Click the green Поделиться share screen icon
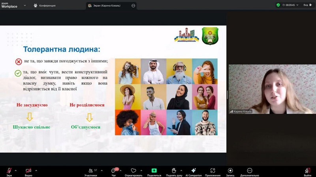 [x=154, y=171]
